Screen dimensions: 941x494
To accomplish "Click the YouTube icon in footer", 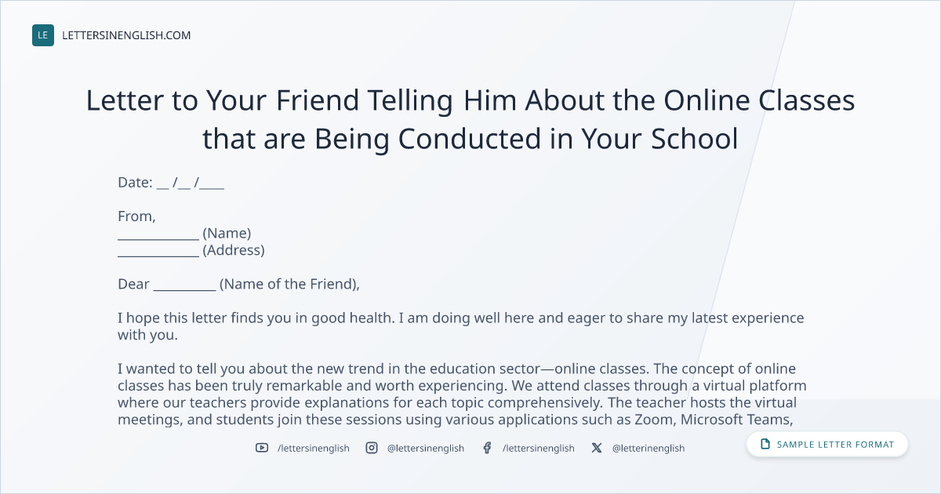I will coord(262,448).
